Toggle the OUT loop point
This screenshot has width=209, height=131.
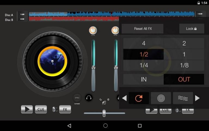pos(184,79)
